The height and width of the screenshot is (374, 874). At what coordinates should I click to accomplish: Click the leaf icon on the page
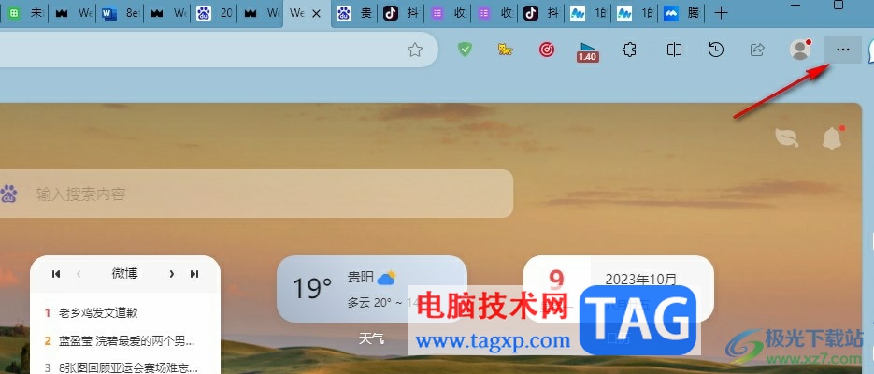pos(787,137)
